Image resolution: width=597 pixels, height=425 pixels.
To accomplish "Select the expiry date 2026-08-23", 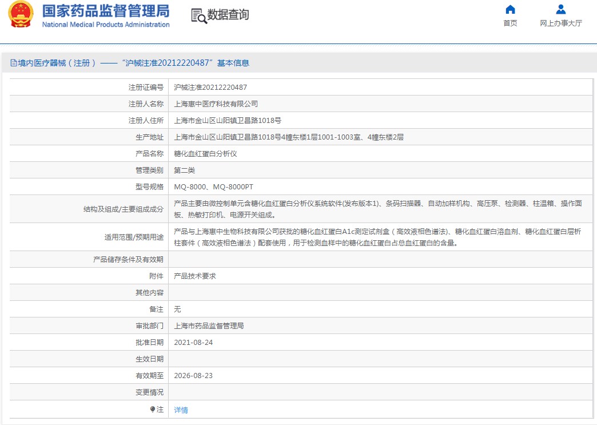I will point(193,376).
